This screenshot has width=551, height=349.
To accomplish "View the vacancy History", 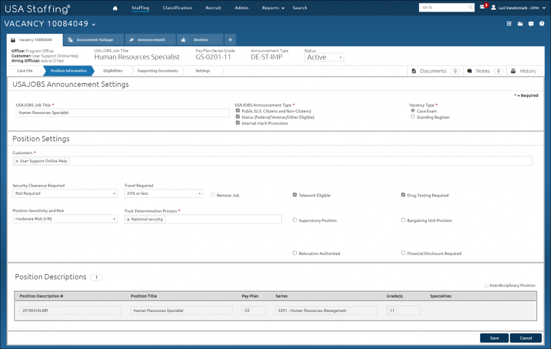I will pos(524,71).
